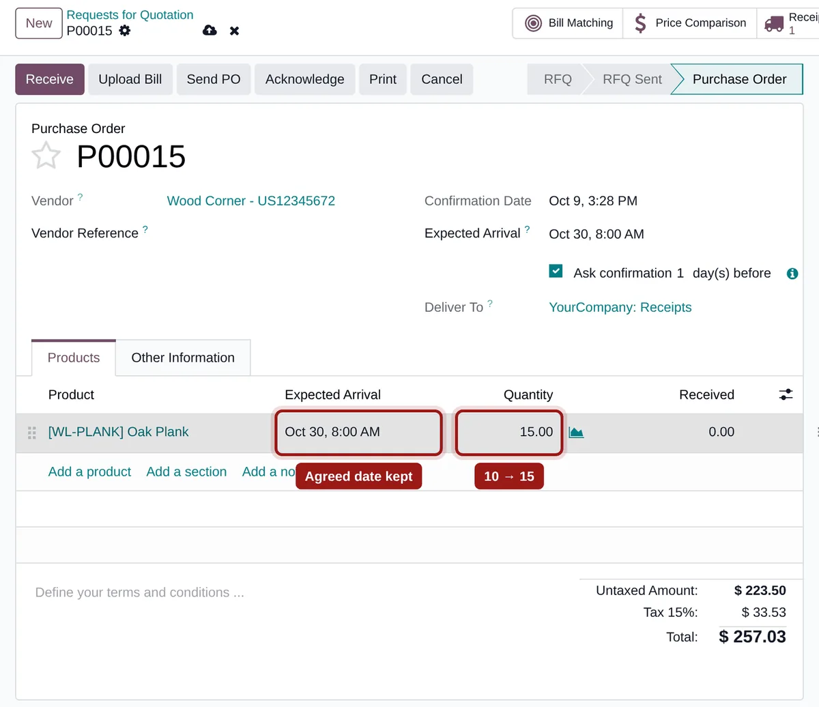Click the Send PO button

point(214,79)
